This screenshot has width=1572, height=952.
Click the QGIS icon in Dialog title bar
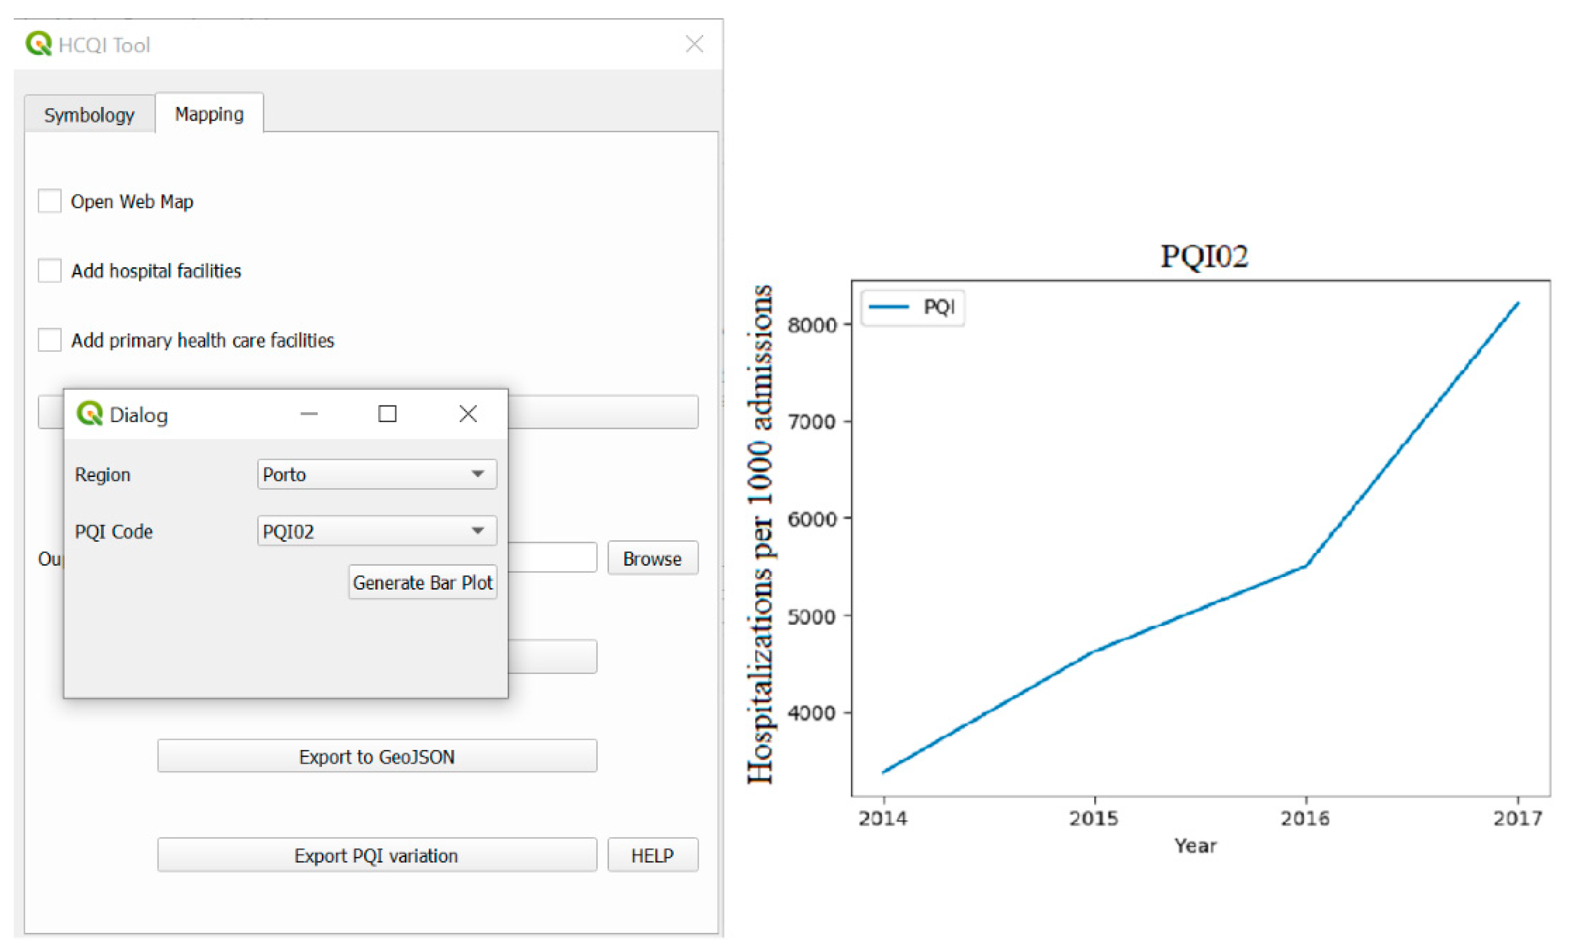[x=89, y=413]
